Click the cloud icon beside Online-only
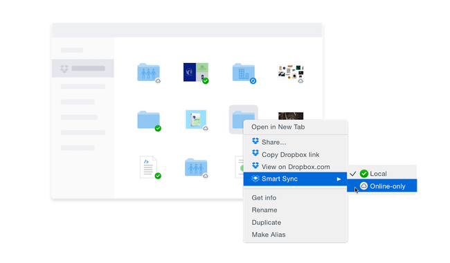 363,186
